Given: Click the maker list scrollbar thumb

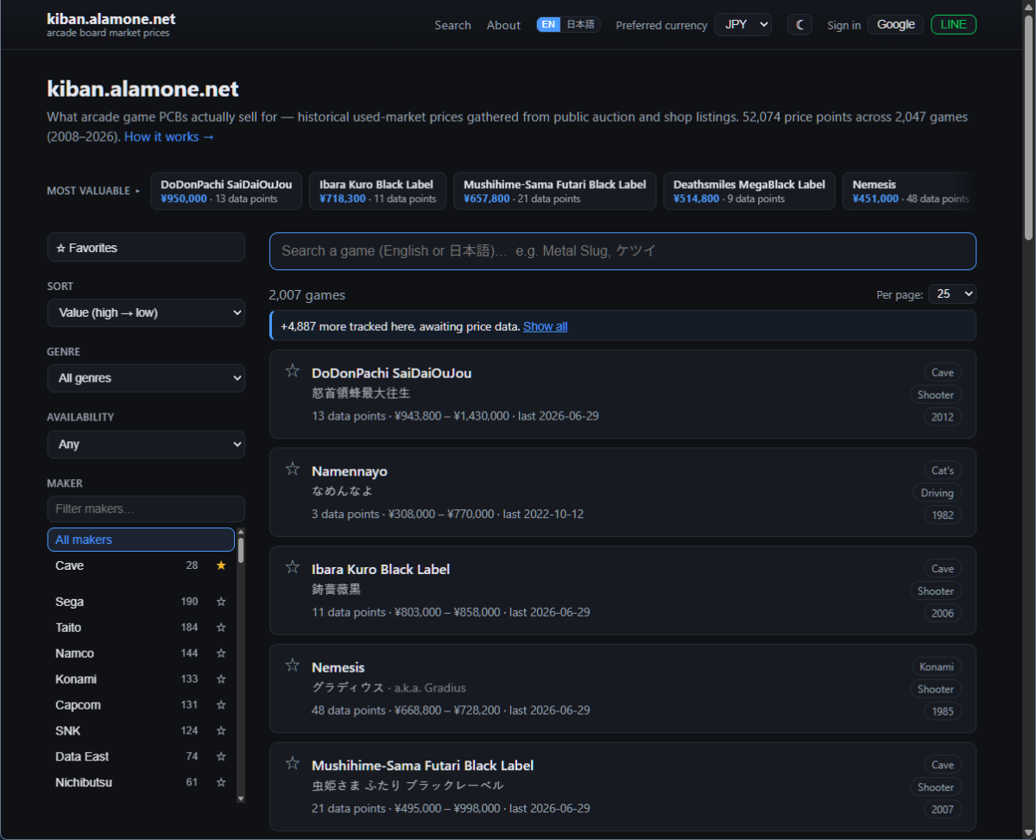Looking at the screenshot, I should [241, 550].
